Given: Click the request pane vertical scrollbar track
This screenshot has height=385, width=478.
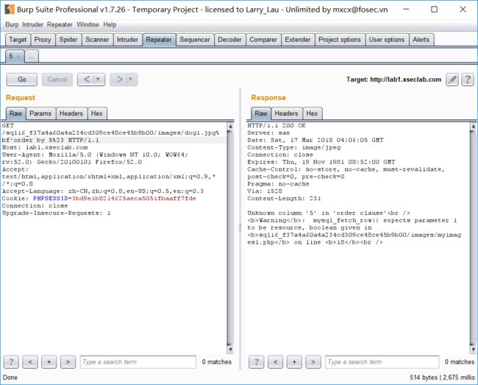Looking at the screenshot, I should [x=230, y=238].
